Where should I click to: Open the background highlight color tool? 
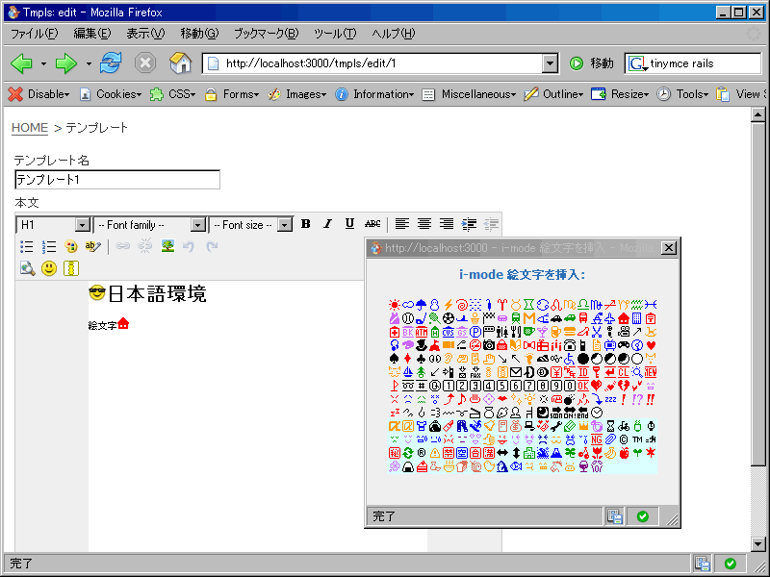(92, 246)
